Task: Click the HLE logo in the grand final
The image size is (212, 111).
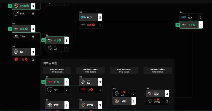Action: pyautogui.click(x=184, y=25)
